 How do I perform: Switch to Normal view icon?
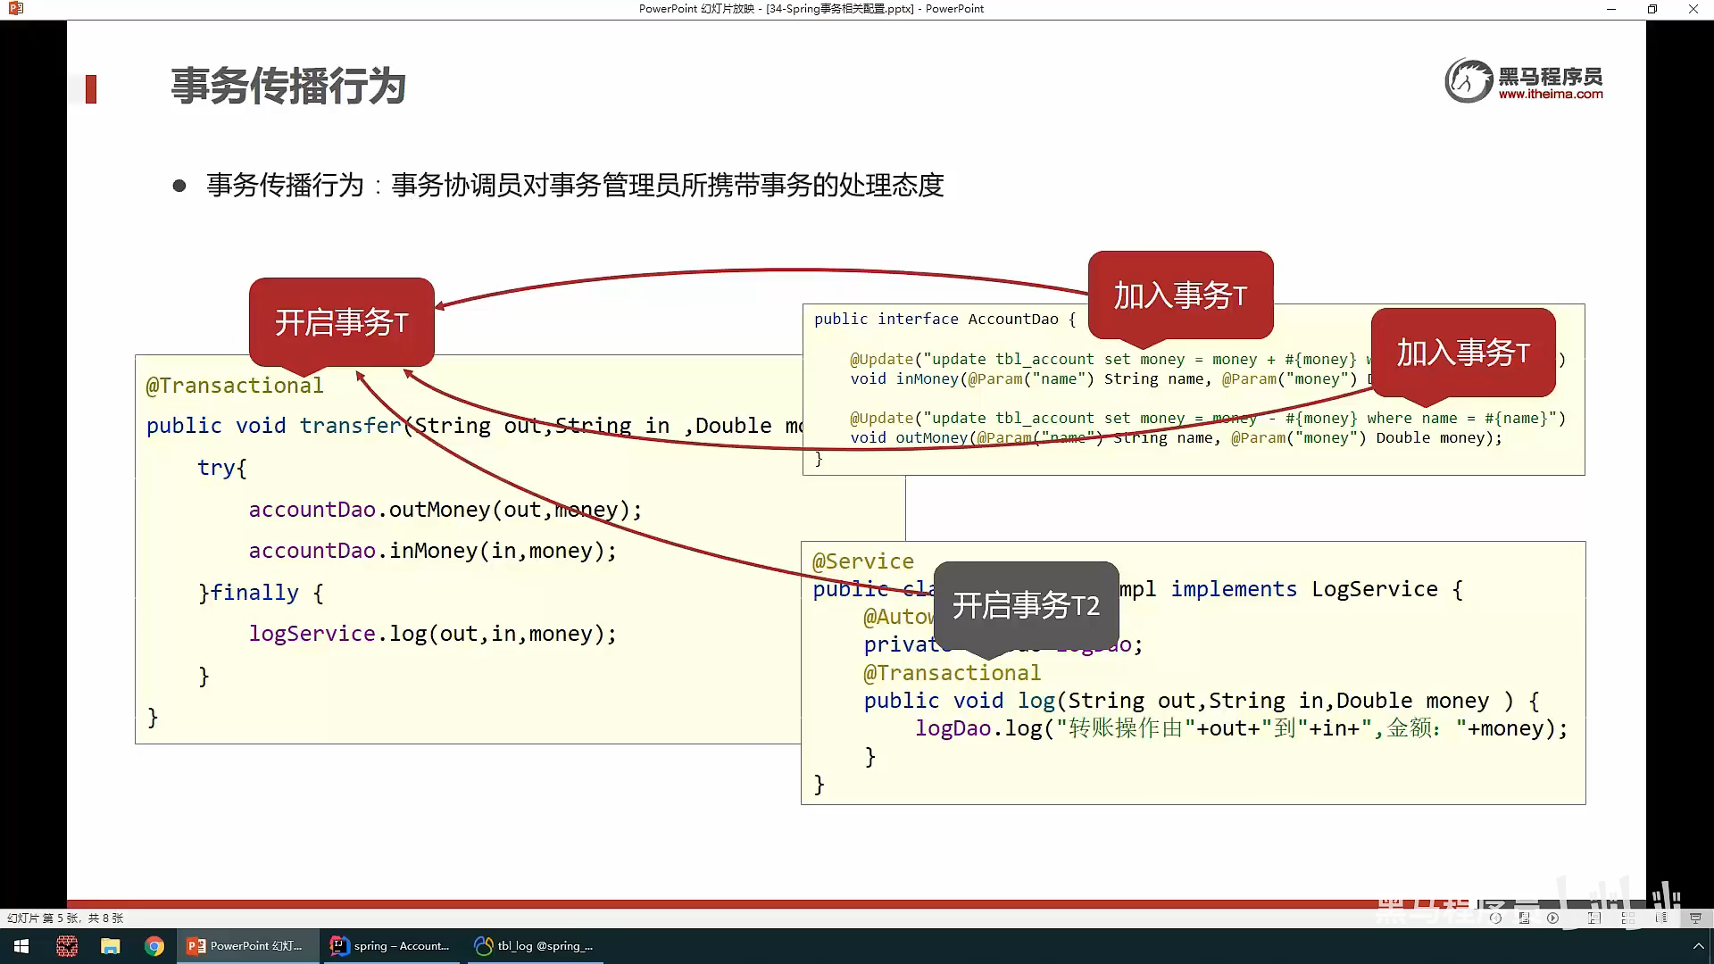click(x=1594, y=918)
